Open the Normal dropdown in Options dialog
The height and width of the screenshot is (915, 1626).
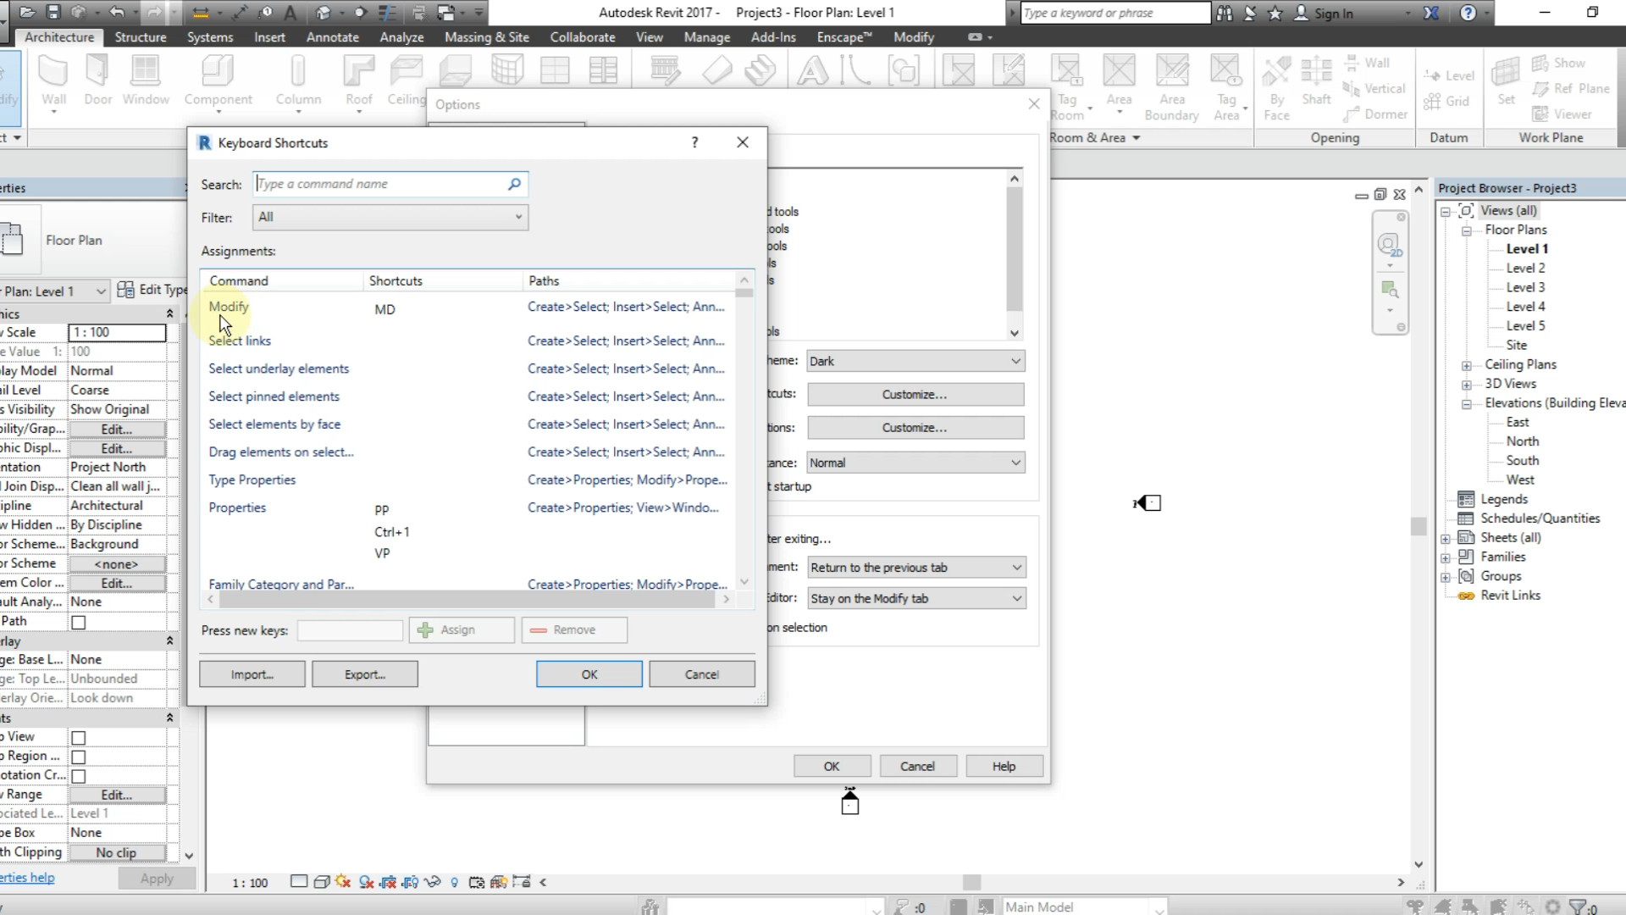[915, 463]
